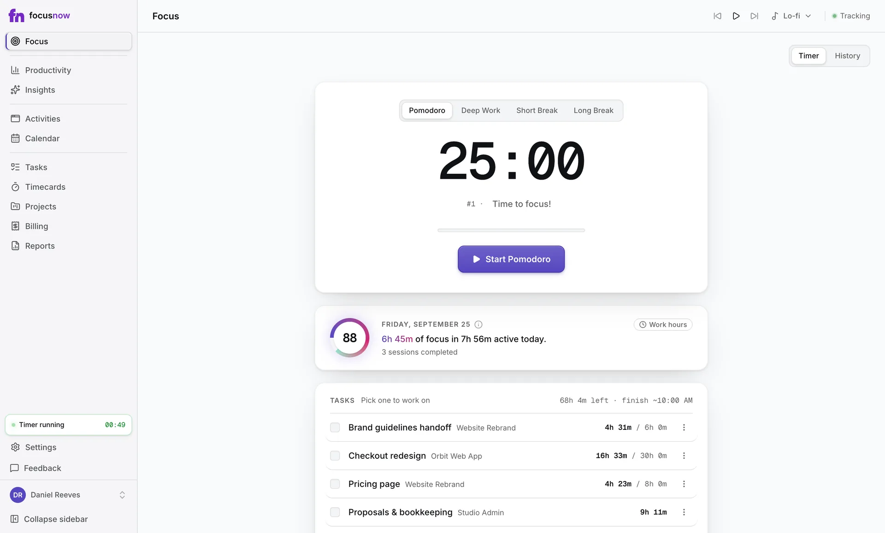Open Calendar in the sidebar

(x=68, y=138)
